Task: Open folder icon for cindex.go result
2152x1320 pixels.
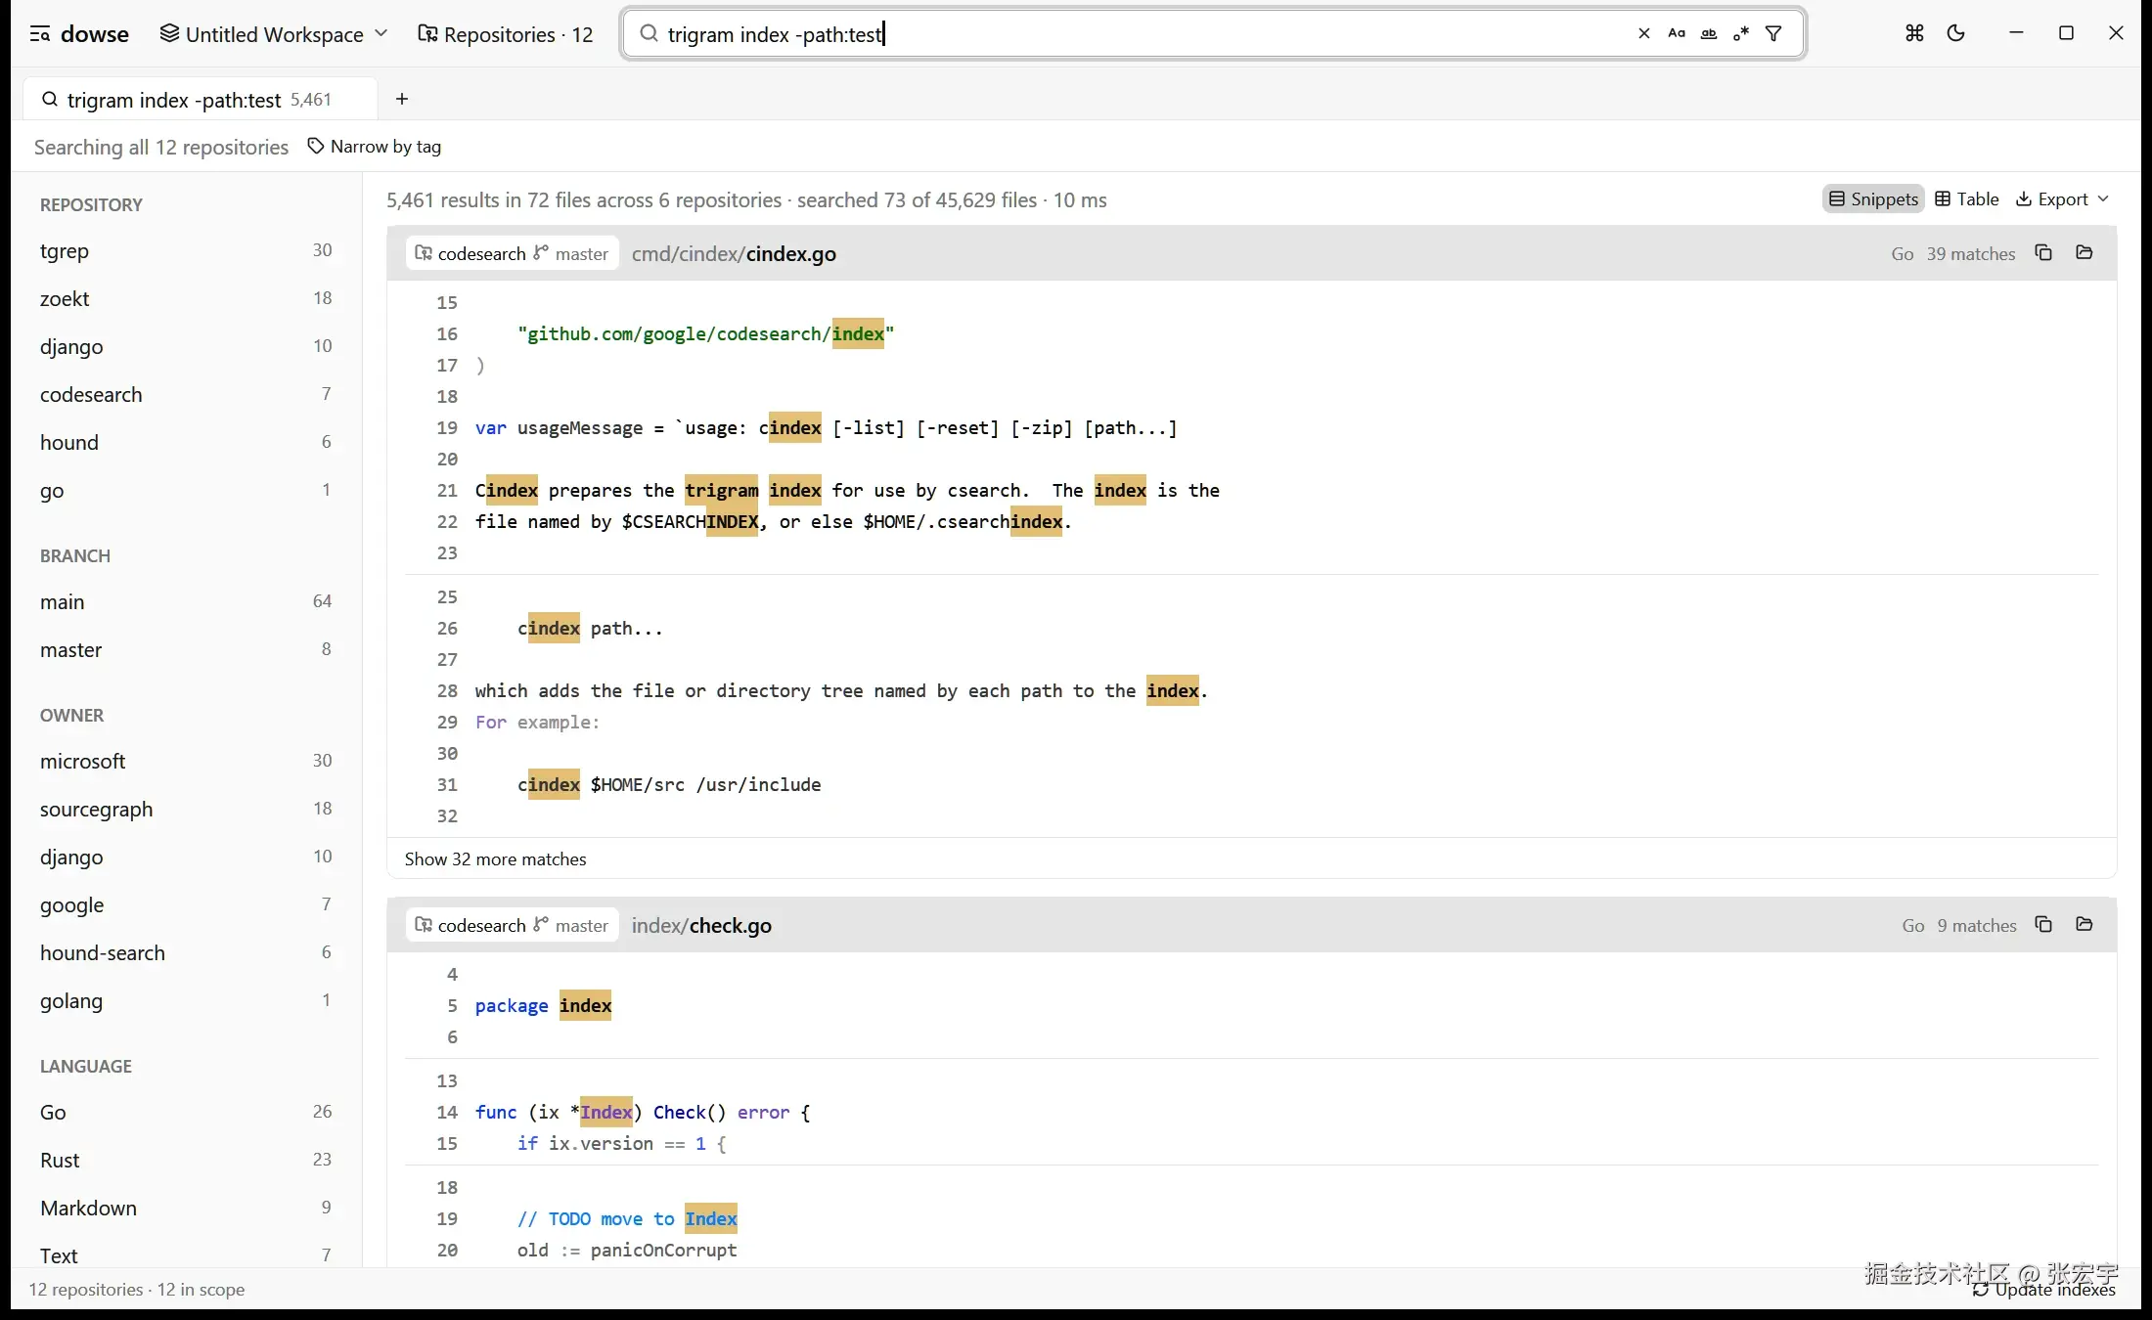Action: click(2085, 253)
